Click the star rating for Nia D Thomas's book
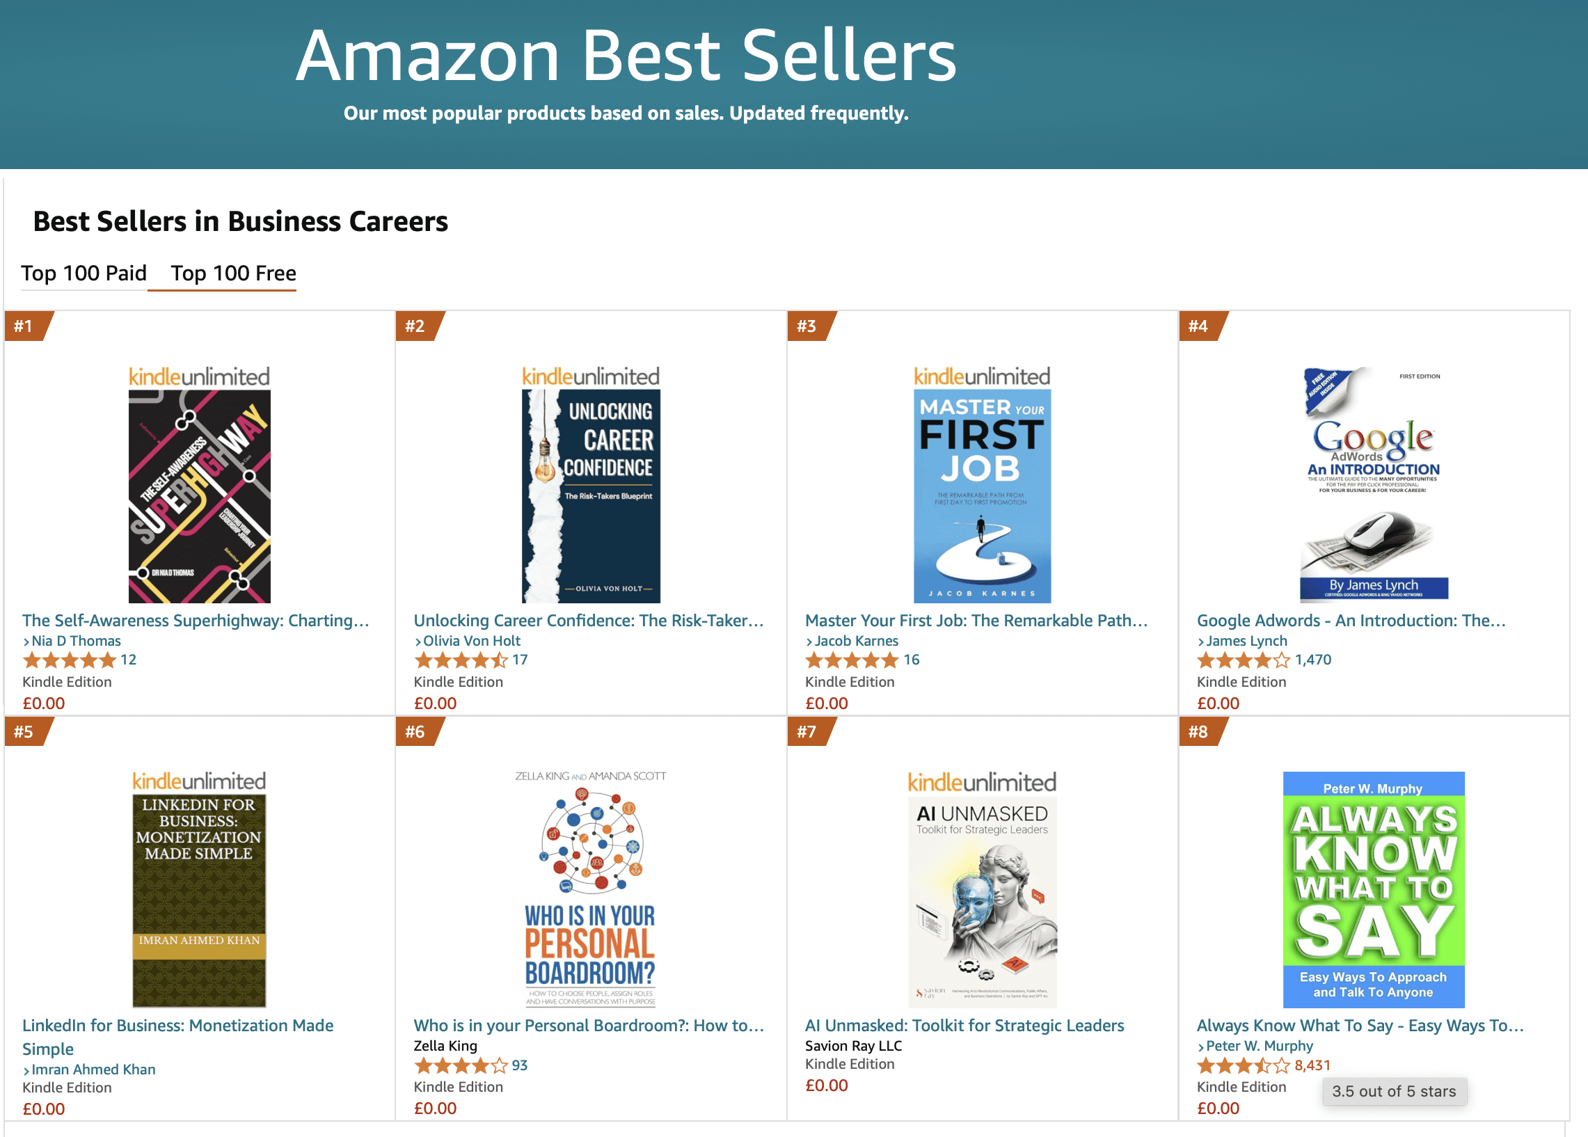Viewport: 1588px width, 1137px height. pyautogui.click(x=70, y=660)
